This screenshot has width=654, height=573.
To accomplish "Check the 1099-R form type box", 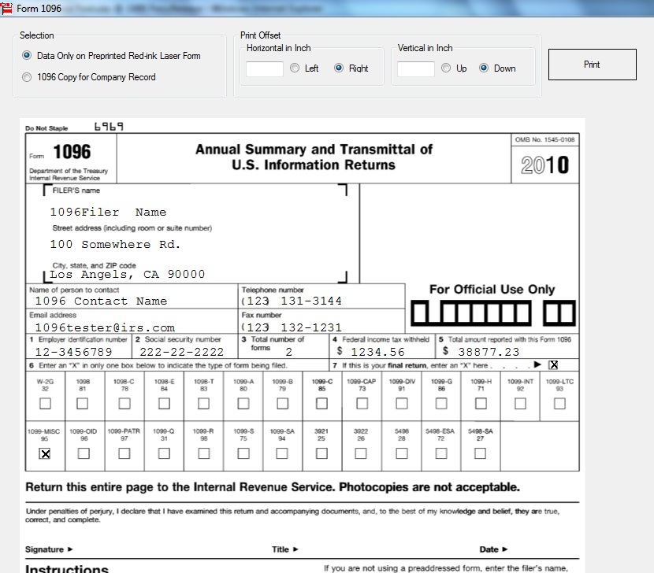I will click(x=203, y=453).
